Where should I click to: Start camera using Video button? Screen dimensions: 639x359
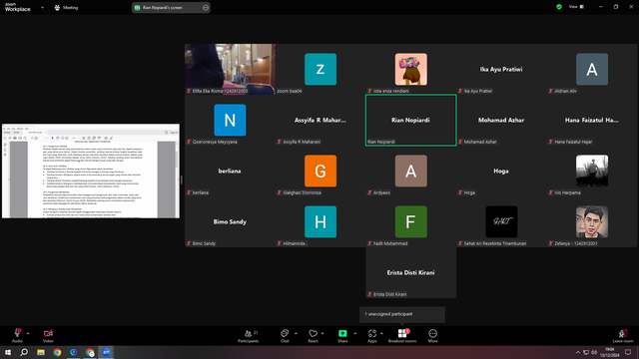coord(48,336)
